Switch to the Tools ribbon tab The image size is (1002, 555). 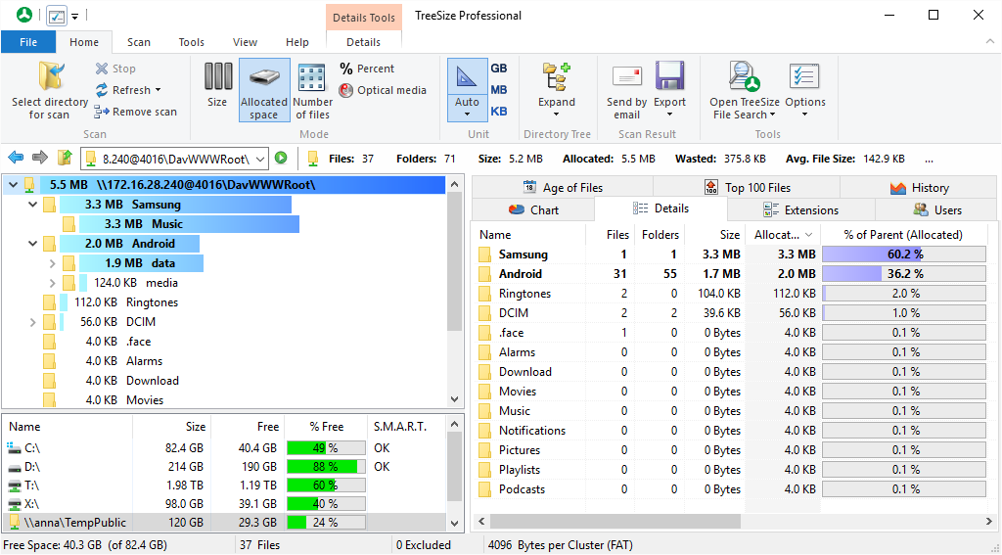(x=191, y=42)
